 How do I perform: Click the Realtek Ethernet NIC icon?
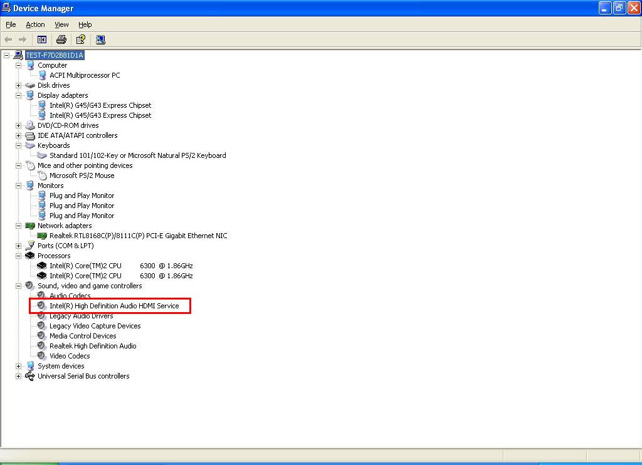pyautogui.click(x=42, y=236)
